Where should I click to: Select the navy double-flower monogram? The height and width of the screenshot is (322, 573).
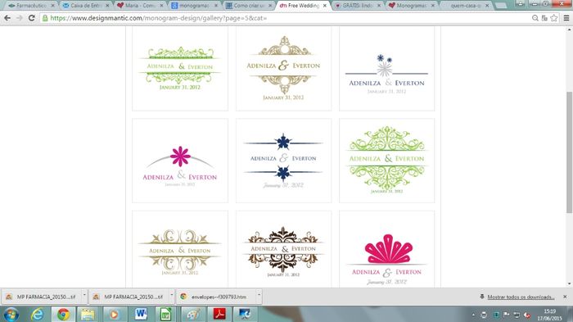[283, 161]
